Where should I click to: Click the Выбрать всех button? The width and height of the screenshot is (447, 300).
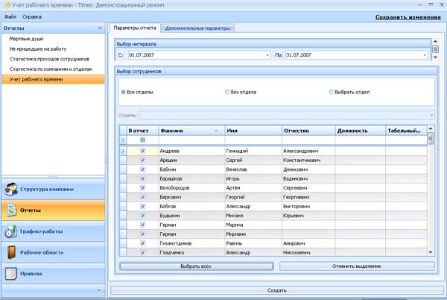tap(196, 266)
